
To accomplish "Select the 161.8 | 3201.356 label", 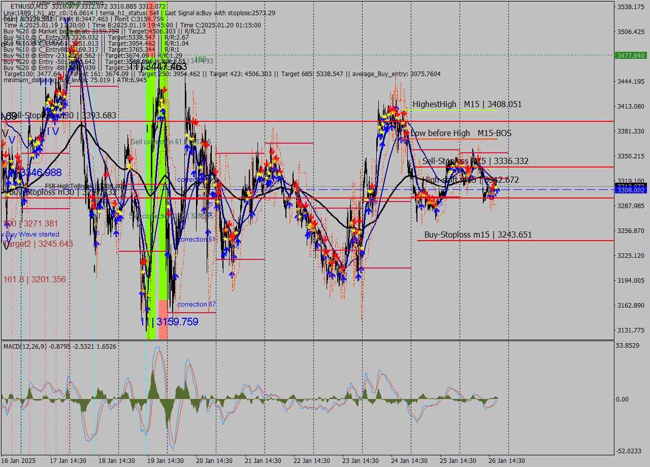I will click(35, 279).
